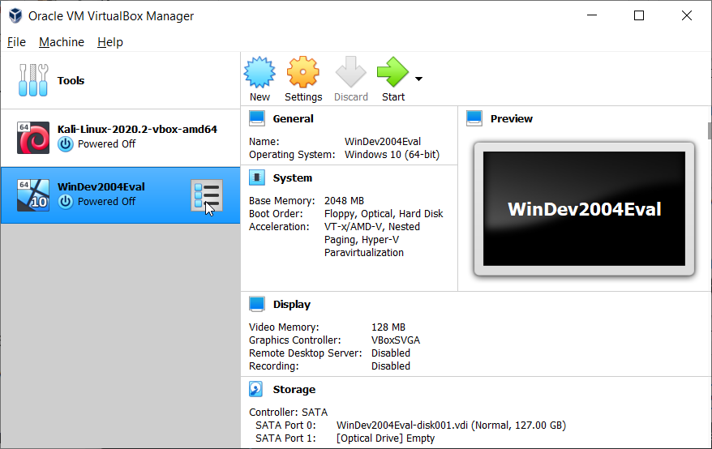Open the Start button dropdown arrow

[x=418, y=79]
